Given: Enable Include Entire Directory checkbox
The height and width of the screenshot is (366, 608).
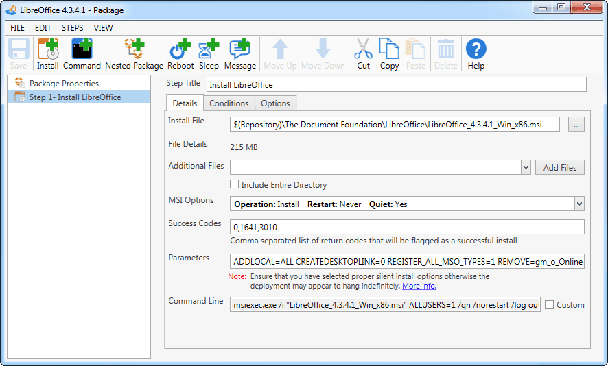Looking at the screenshot, I should tap(234, 184).
